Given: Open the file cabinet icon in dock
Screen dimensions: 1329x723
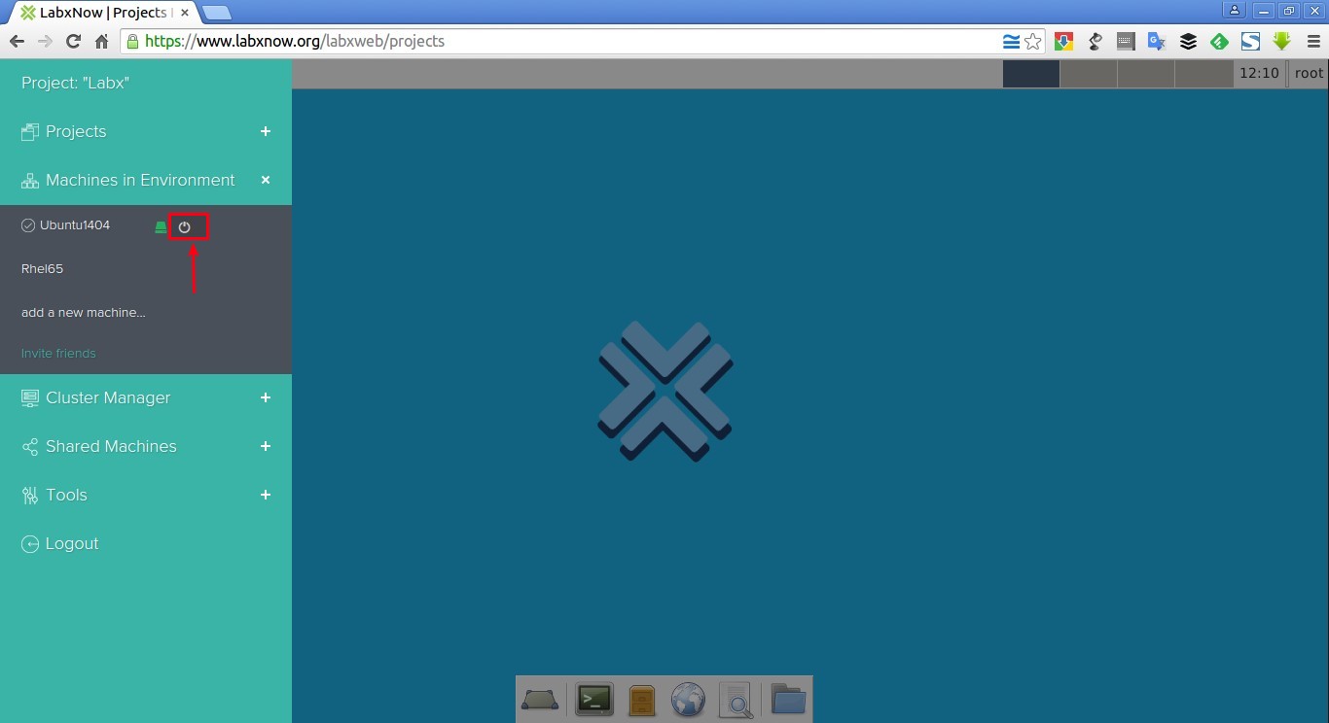Looking at the screenshot, I should tap(642, 700).
